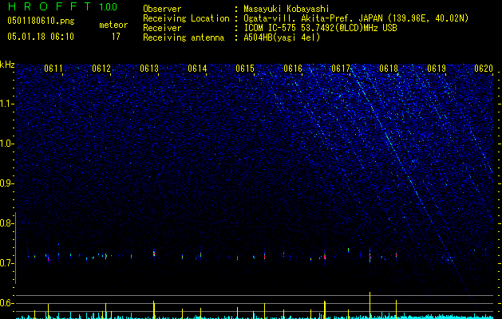Click the 0614 time marker

click(197, 69)
